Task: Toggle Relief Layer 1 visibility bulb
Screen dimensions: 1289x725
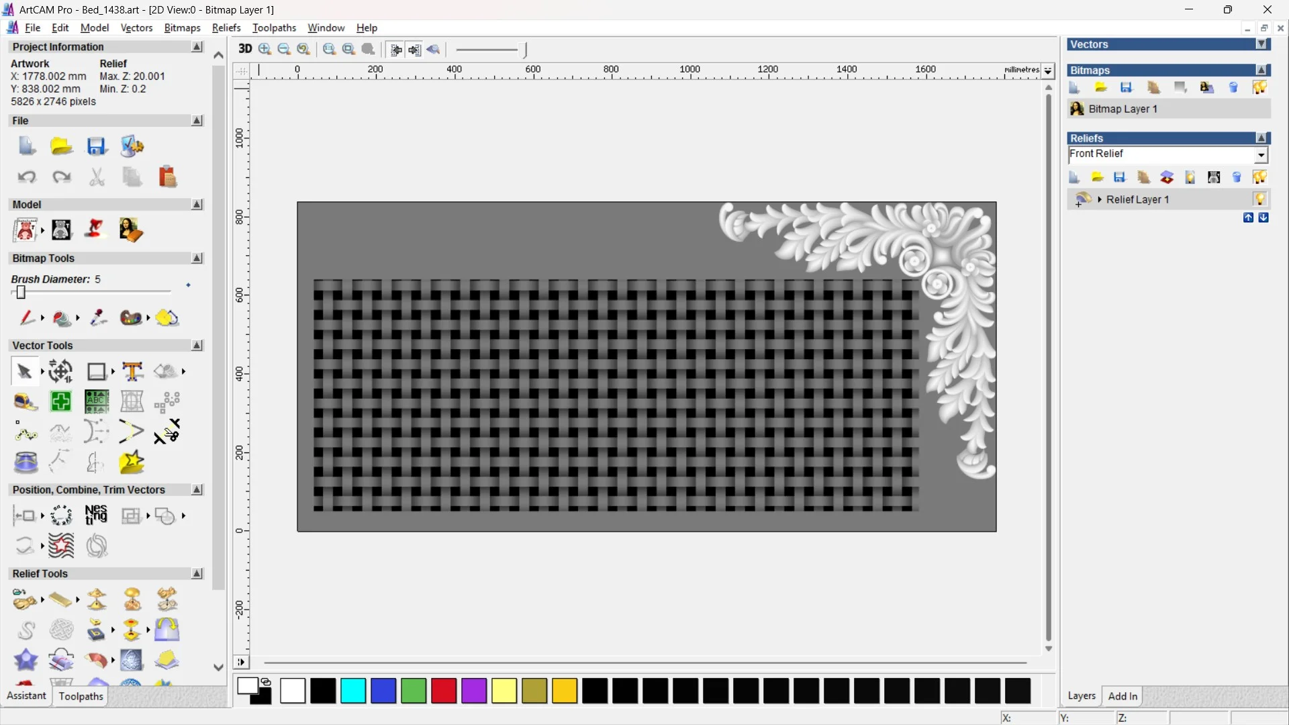Action: tap(1259, 199)
